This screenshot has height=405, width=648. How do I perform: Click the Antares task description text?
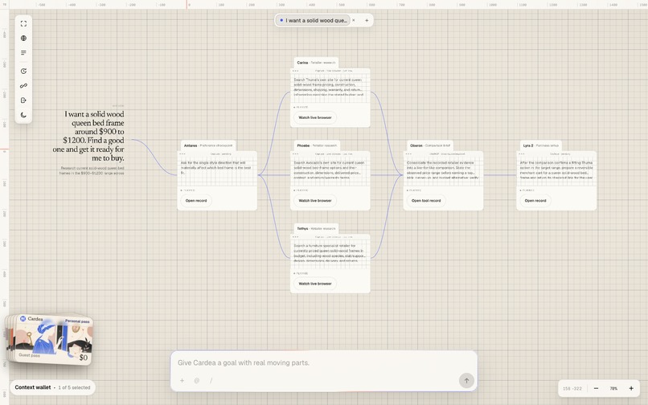pos(216,167)
